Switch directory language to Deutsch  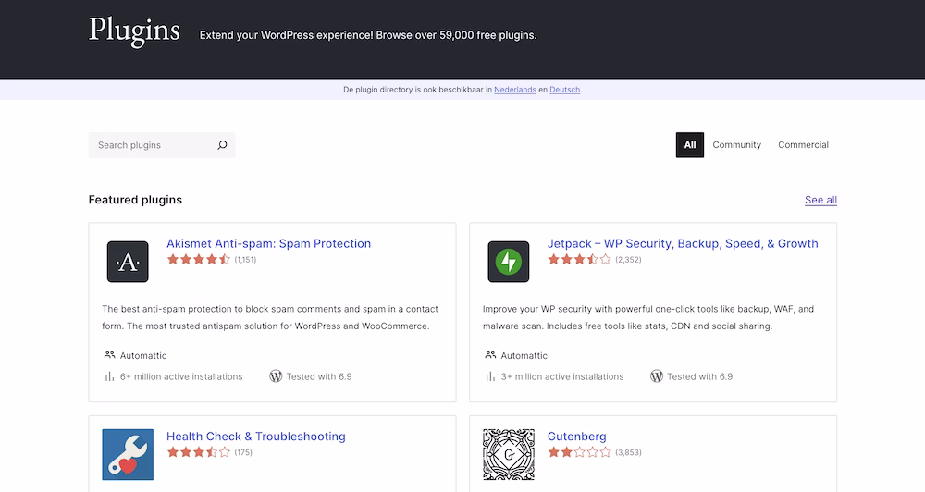(x=564, y=90)
